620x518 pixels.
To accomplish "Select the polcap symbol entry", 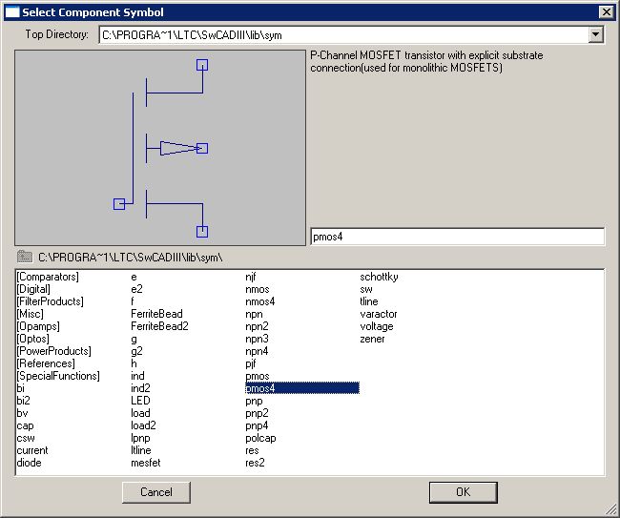I will pos(261,438).
